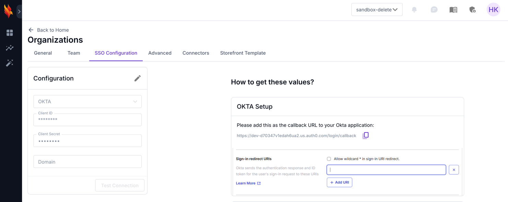Open the notifications bell
Viewport: 508px width, 202px height.
tap(414, 10)
